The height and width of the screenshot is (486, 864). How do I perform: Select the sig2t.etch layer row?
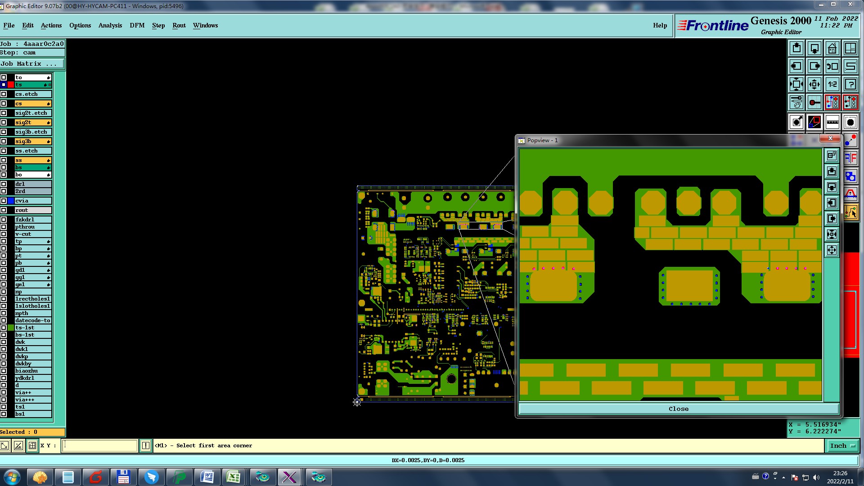click(x=33, y=113)
